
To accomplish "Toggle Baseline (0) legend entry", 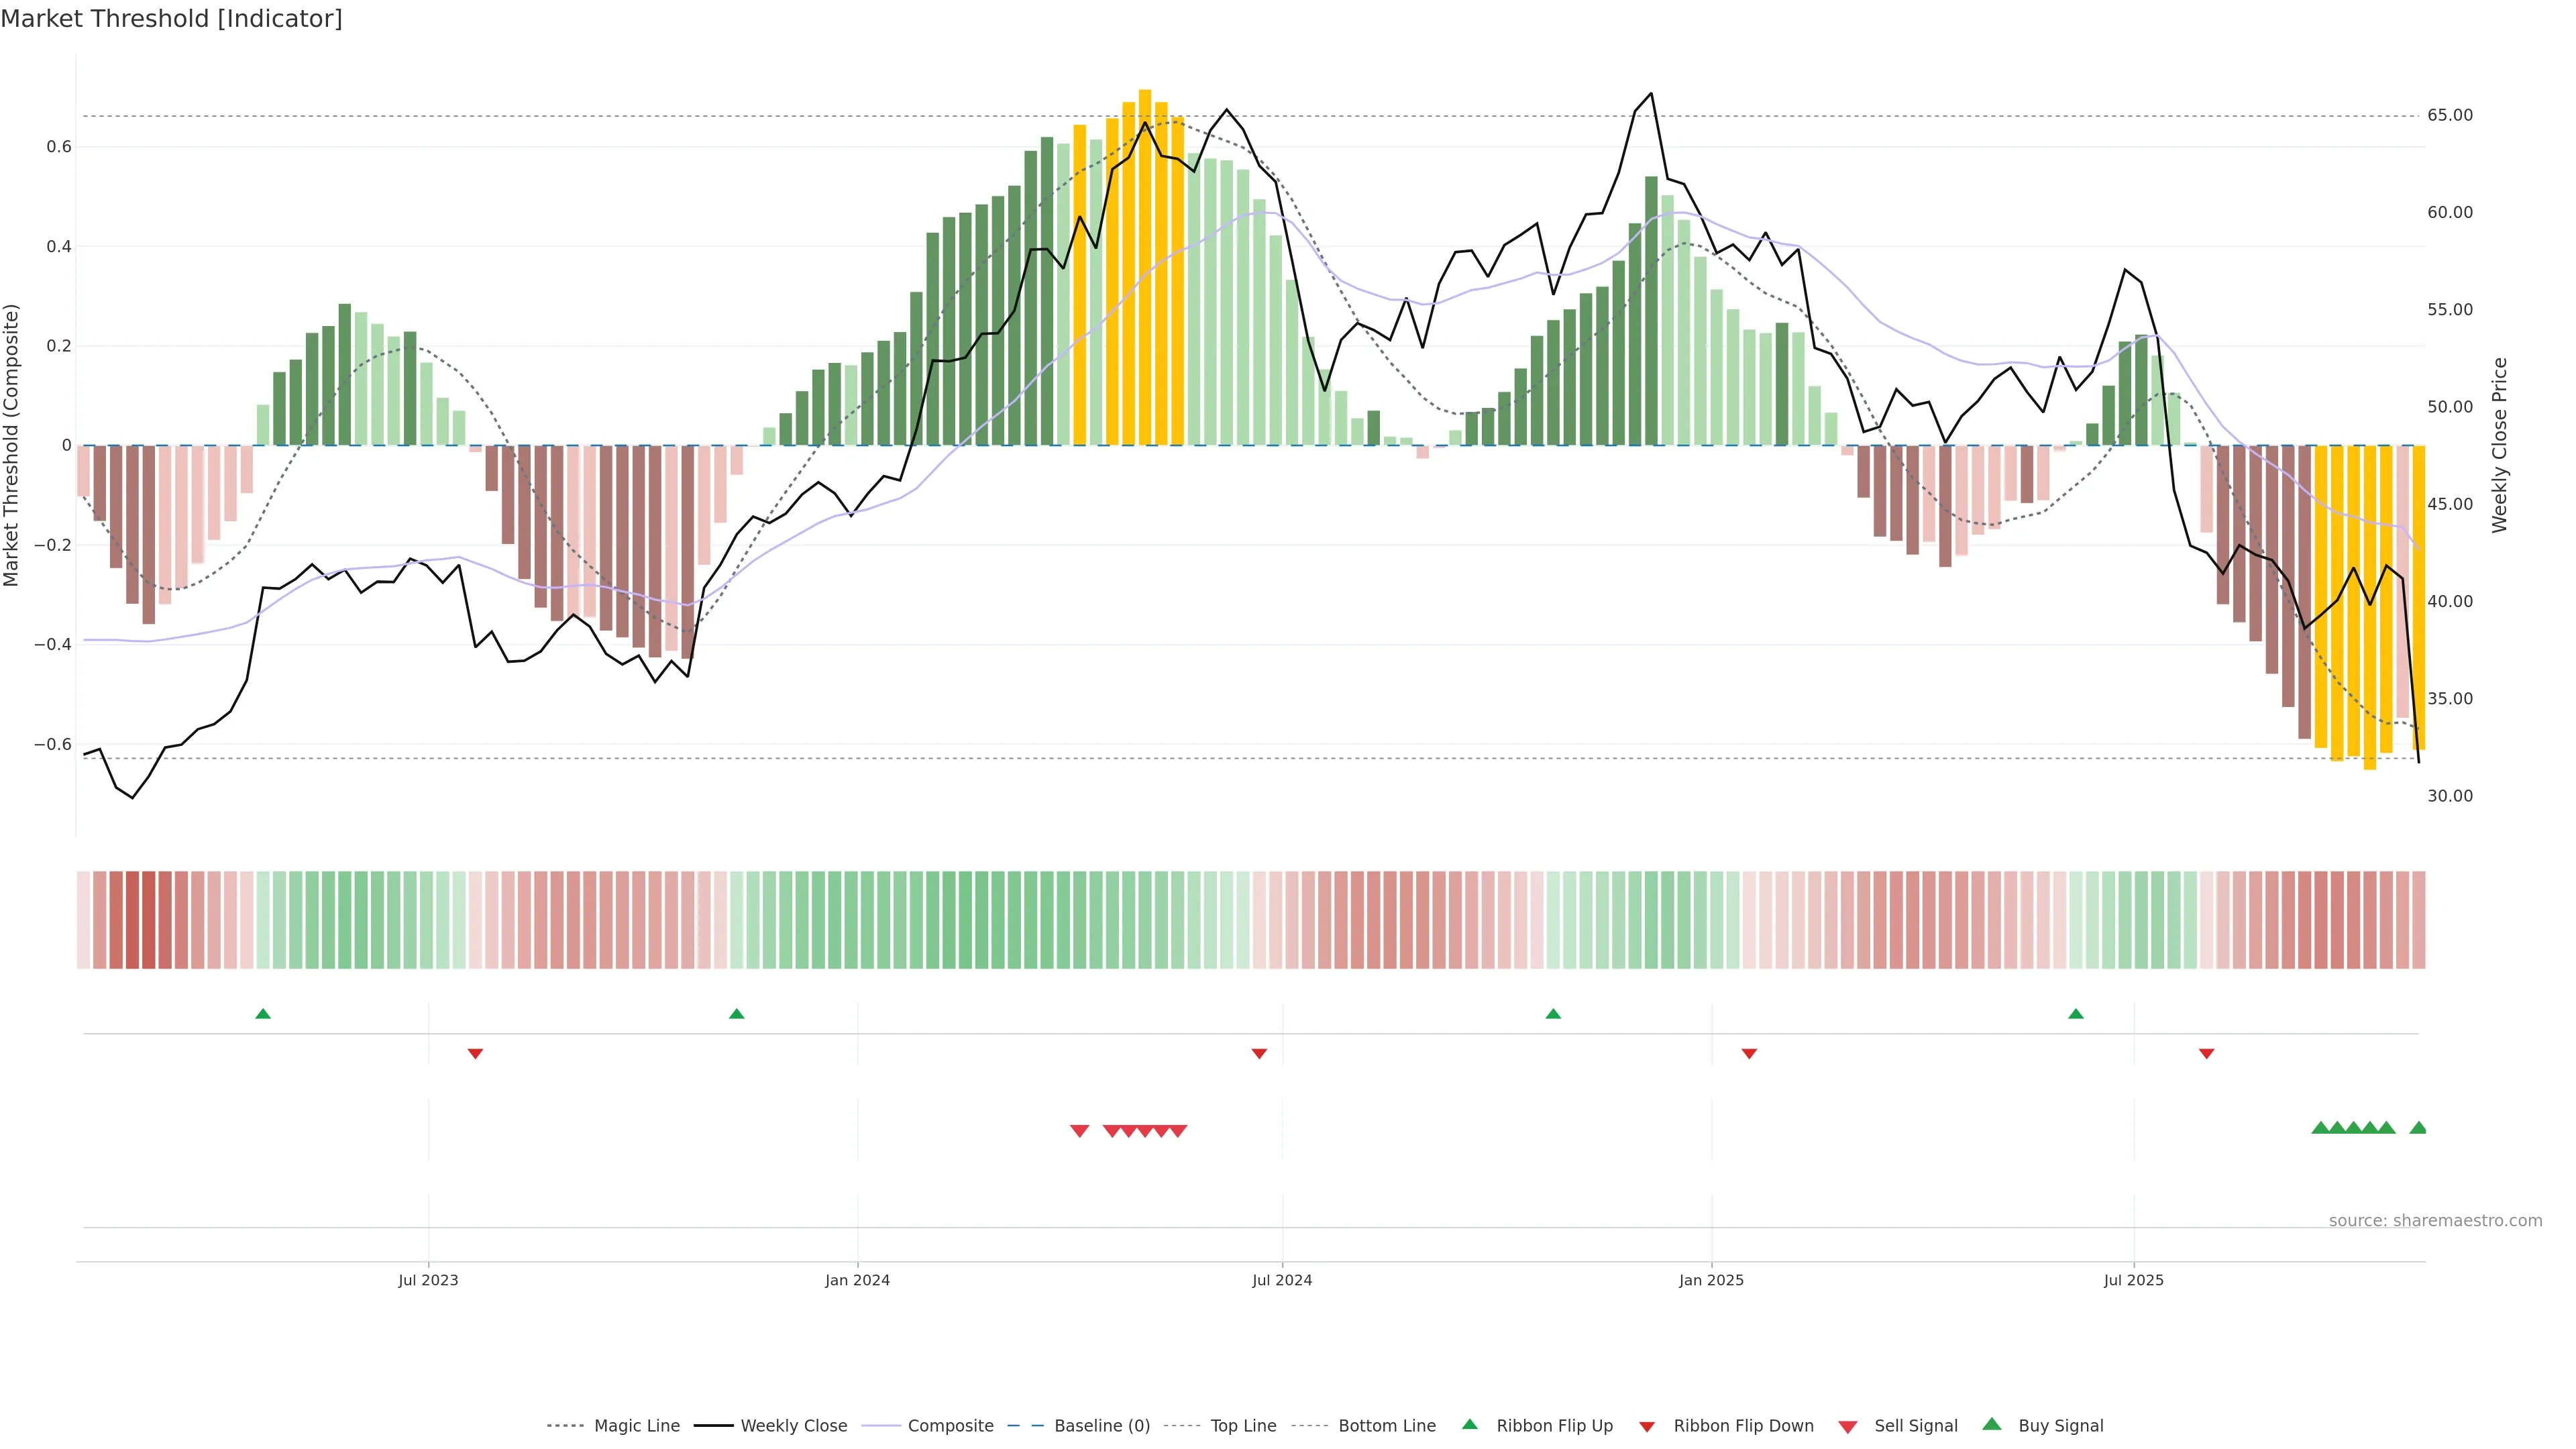I will [1101, 1426].
